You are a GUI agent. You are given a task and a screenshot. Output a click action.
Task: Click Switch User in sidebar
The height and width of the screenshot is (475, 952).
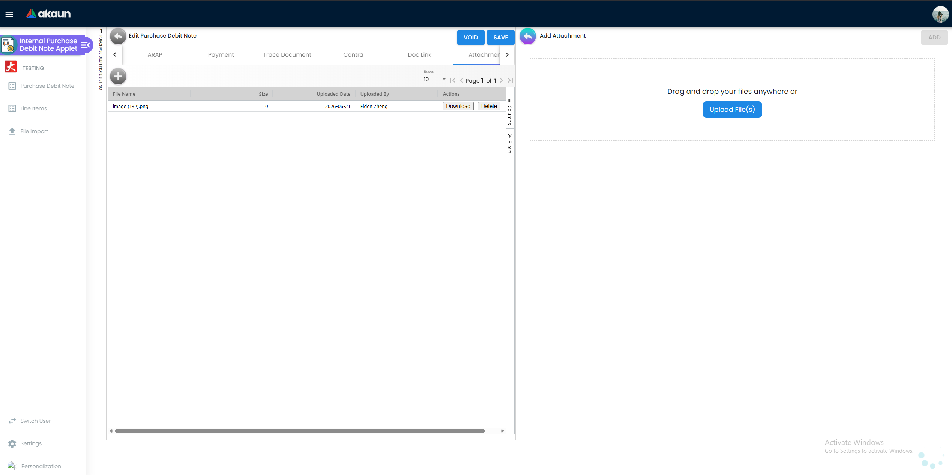(x=30, y=421)
